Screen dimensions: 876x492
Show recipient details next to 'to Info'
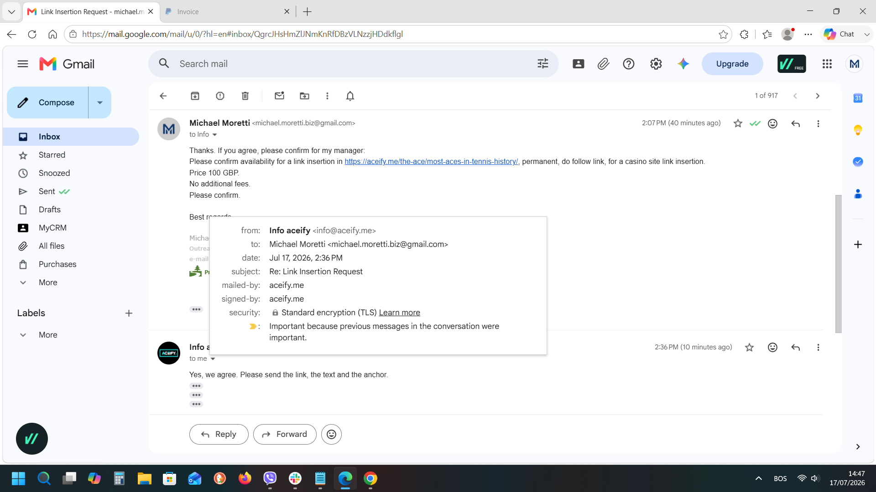point(214,134)
